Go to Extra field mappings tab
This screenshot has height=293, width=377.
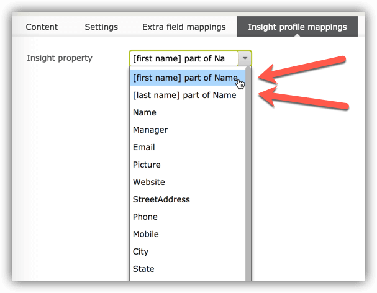tap(184, 27)
